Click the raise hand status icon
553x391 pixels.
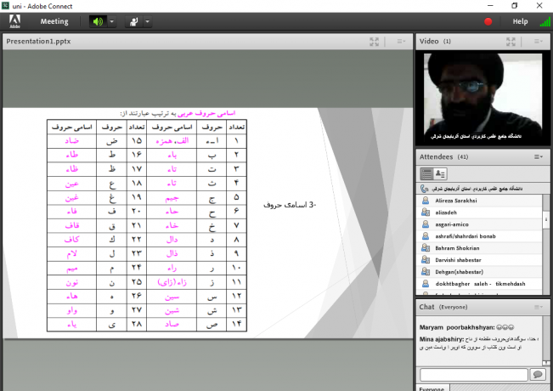pyautogui.click(x=133, y=21)
